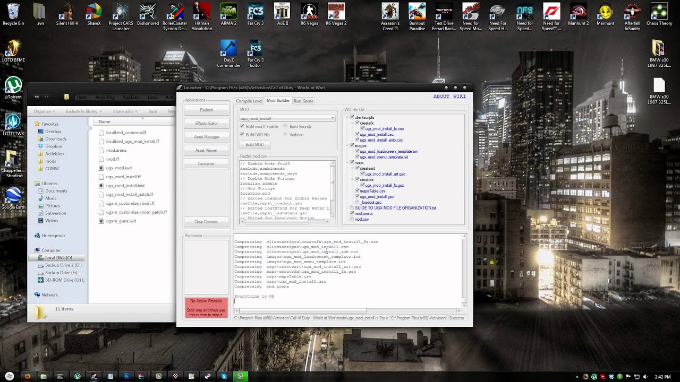Launch Project CARS Launcher icon
Image resolution: width=680 pixels, height=382 pixels.
coord(121,16)
